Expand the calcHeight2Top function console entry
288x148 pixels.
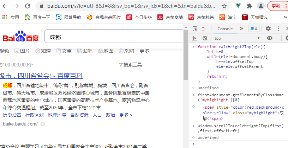(x=193, y=47)
